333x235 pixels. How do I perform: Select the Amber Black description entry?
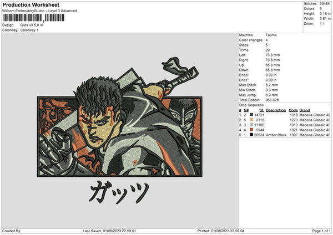pyautogui.click(x=276, y=135)
